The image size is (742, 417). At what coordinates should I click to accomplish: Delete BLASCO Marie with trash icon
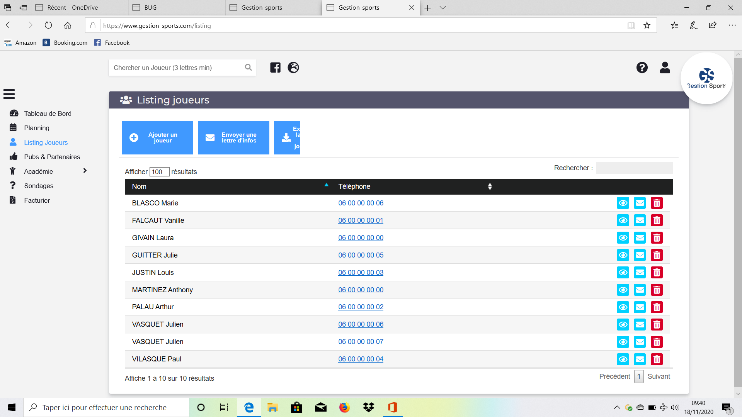click(657, 203)
